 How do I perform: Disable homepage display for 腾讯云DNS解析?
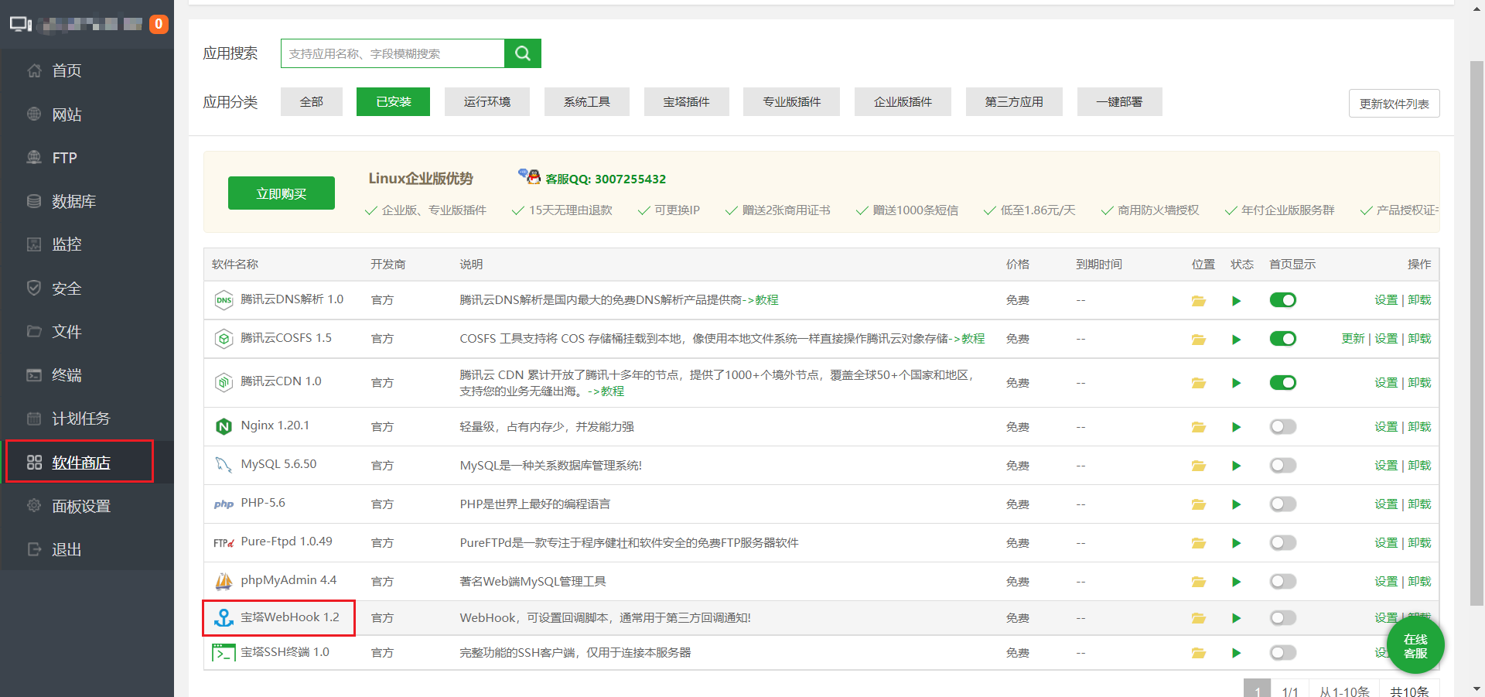coord(1282,300)
